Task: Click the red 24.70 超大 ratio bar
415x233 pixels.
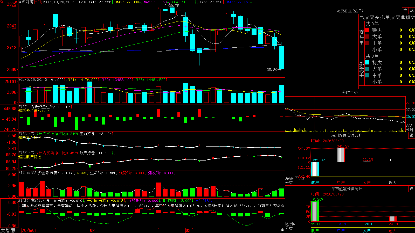Action: 393,219
